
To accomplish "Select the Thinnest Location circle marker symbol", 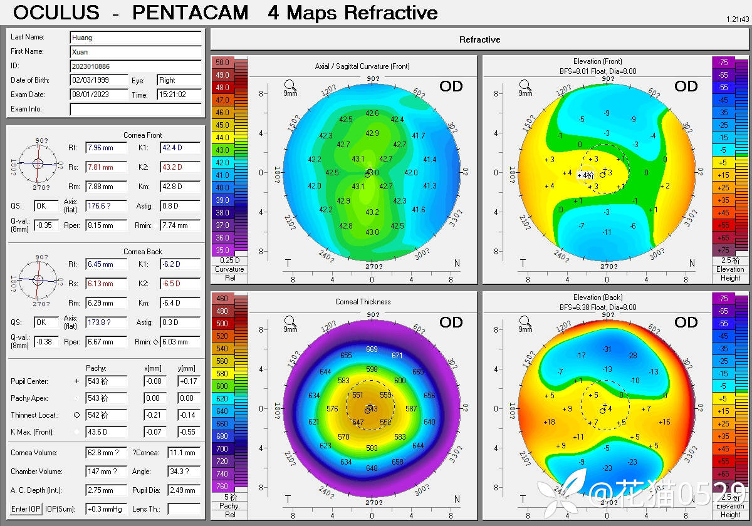I will click(77, 415).
